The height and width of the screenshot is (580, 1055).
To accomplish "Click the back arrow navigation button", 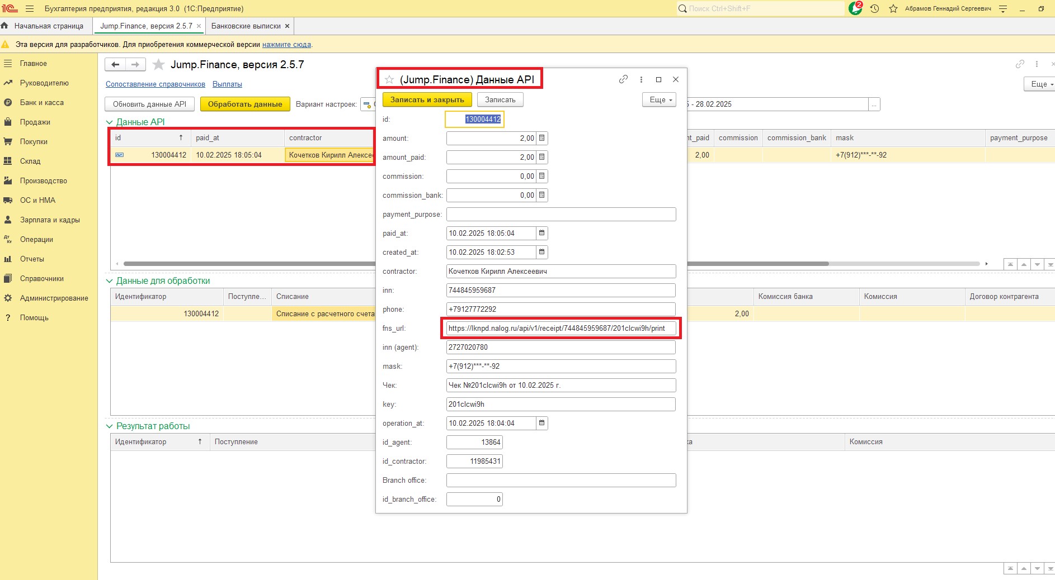I will (115, 65).
